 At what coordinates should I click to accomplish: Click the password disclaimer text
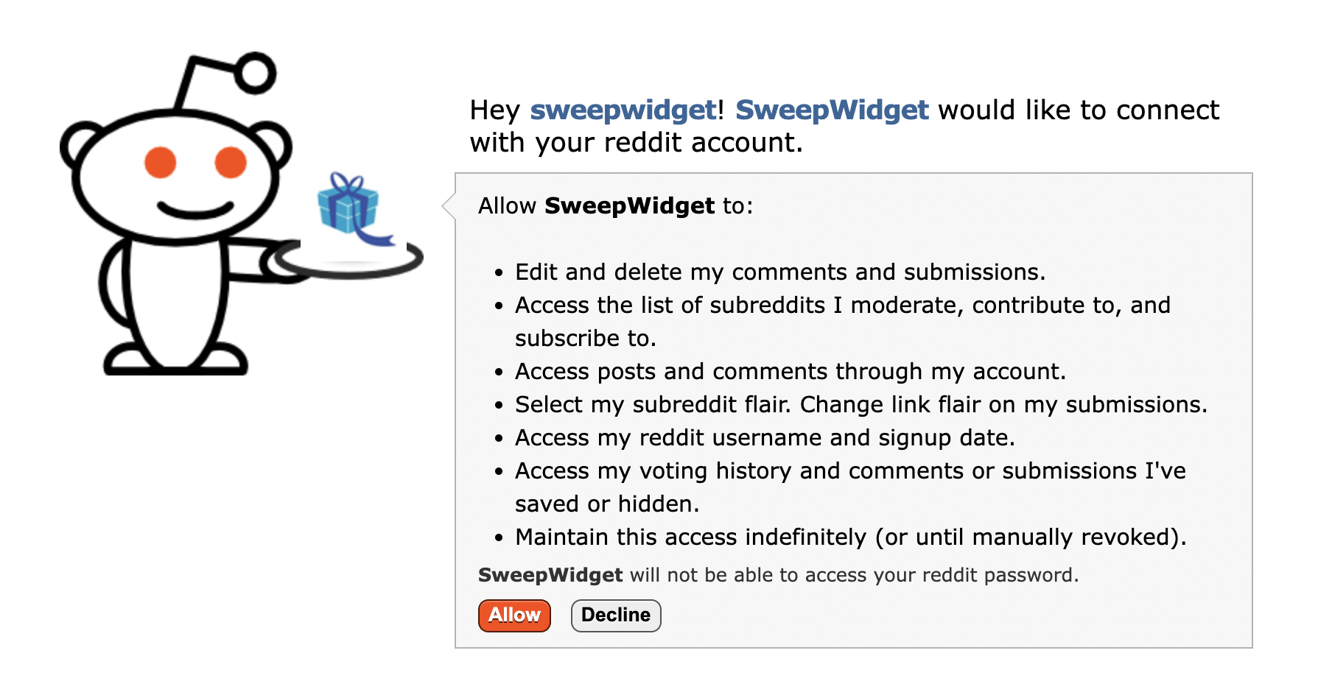click(x=779, y=575)
